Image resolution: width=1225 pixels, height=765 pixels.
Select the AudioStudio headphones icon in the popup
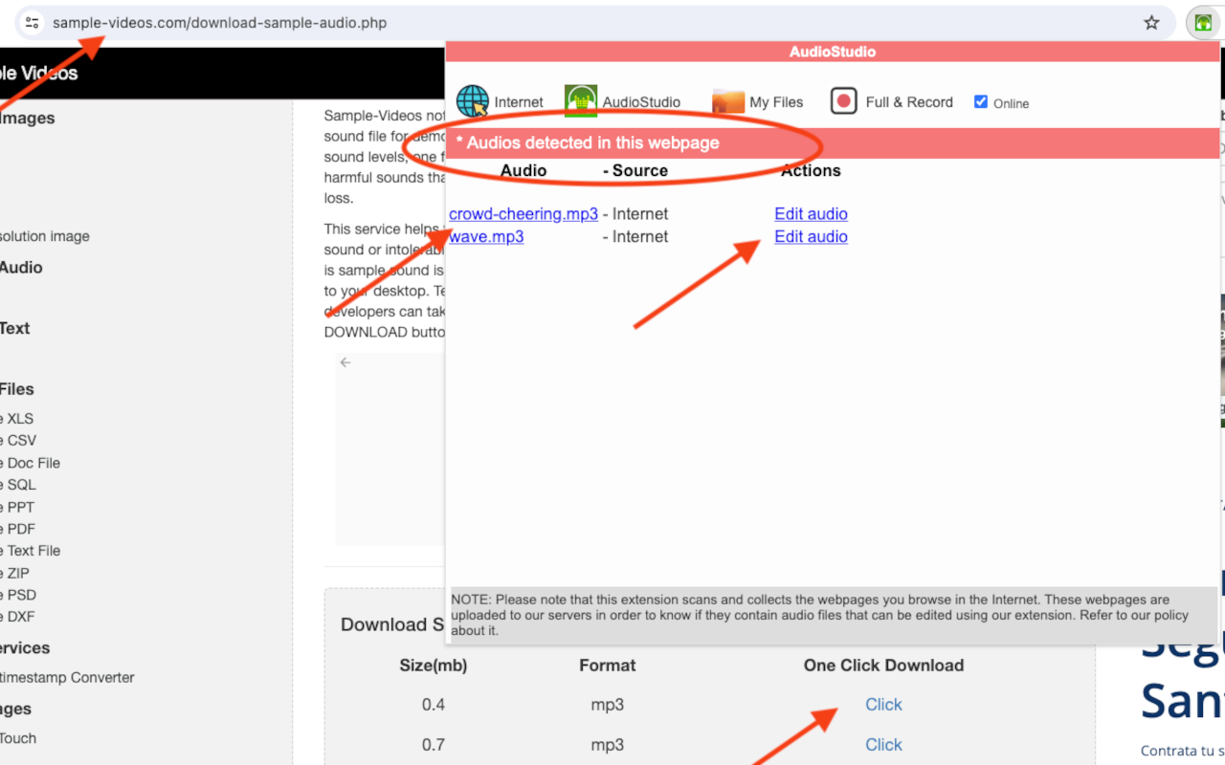point(581,101)
